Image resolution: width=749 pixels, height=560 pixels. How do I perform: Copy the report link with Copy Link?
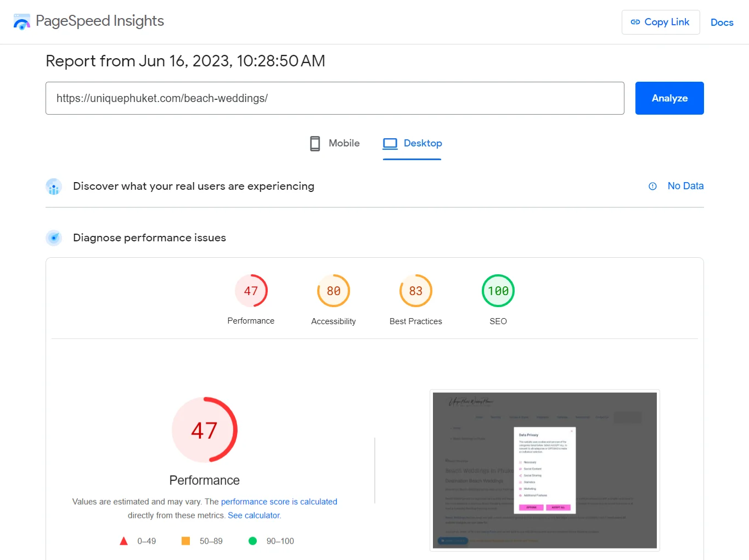pyautogui.click(x=661, y=22)
